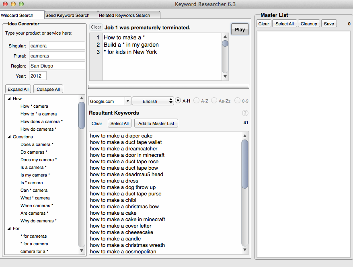Screen dimensions: 353x267
Task: Click the wildcard query list scrollbar thumb
Action: 225,43
